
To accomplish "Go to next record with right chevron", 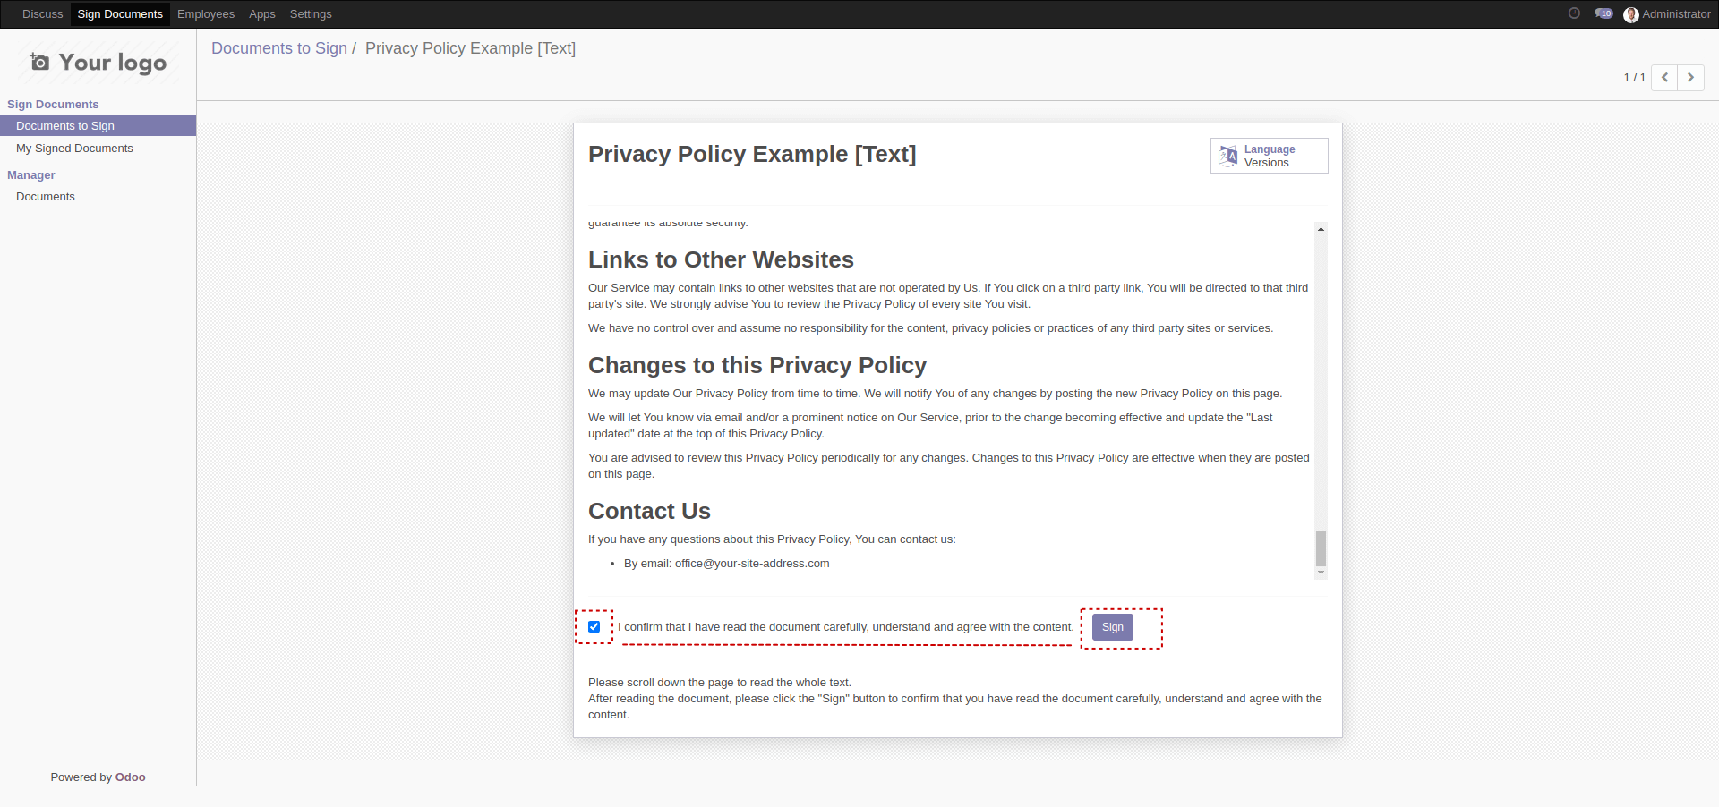I will tap(1690, 78).
